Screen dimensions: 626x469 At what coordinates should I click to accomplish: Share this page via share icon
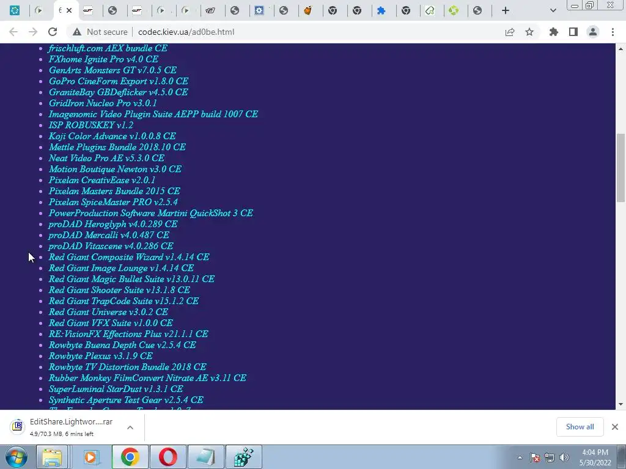(x=510, y=32)
